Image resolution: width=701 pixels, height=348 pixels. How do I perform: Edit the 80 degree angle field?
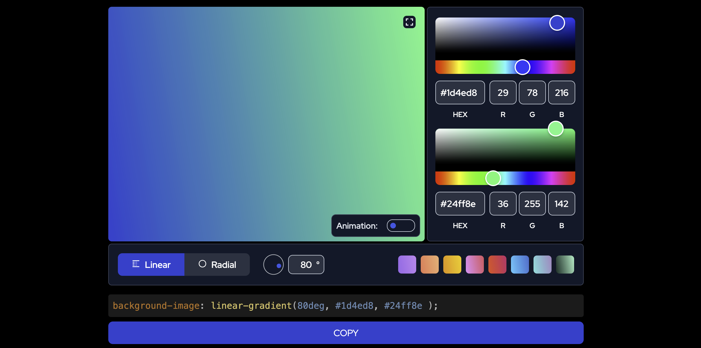coord(306,264)
